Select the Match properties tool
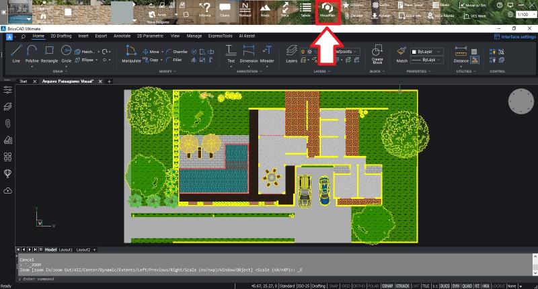Viewport: 538px width, 289px height. (402, 54)
